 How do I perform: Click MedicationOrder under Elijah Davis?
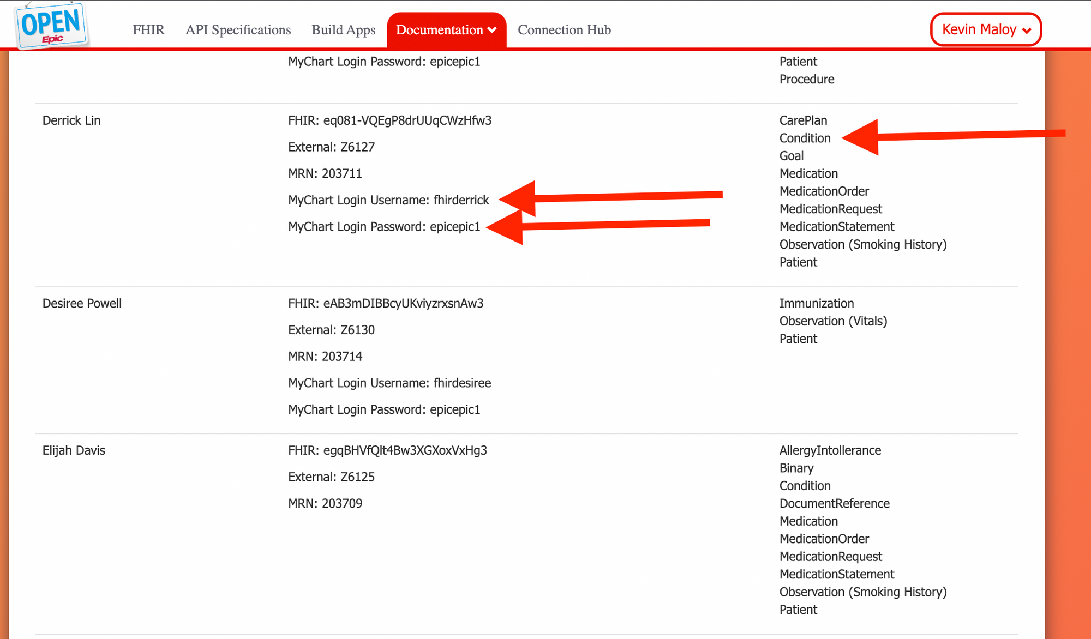tap(824, 539)
